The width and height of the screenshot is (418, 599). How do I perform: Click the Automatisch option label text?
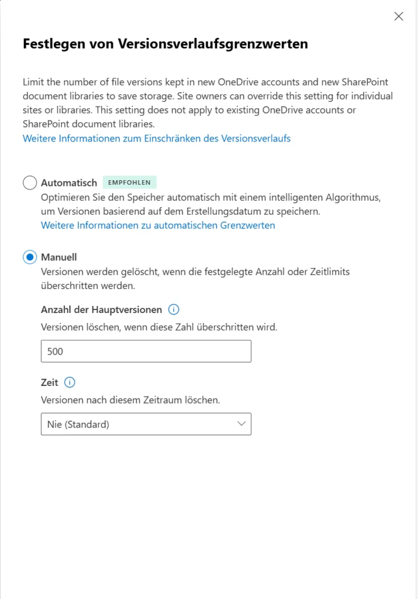coord(69,183)
